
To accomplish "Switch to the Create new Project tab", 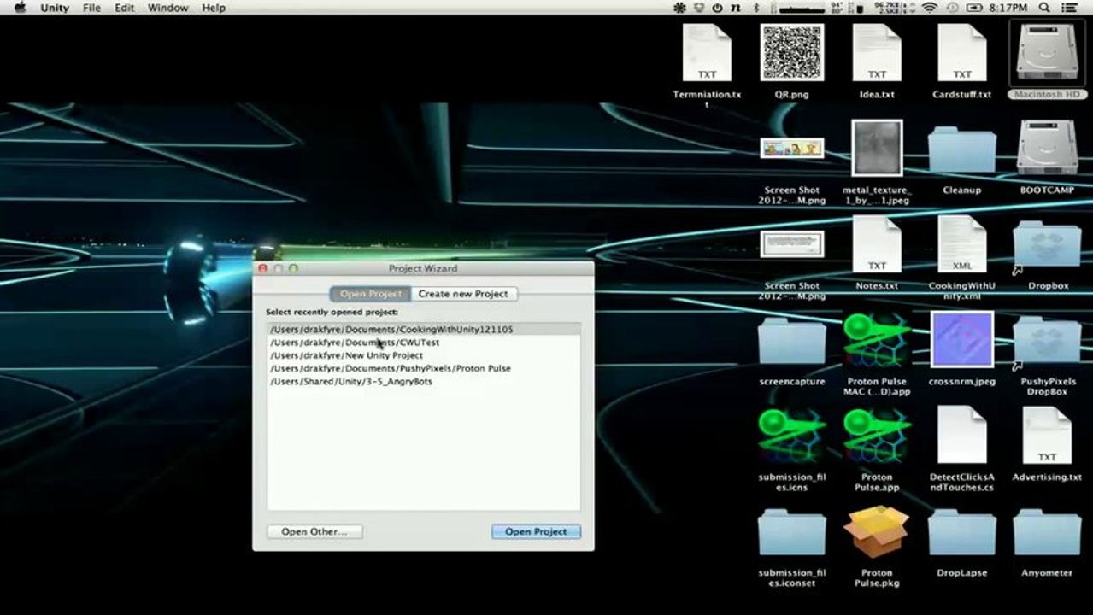I will pyautogui.click(x=463, y=294).
